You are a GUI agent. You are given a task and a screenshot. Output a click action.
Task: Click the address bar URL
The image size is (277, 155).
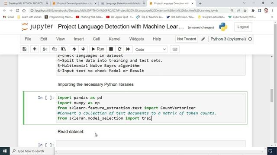[x=126, y=10]
